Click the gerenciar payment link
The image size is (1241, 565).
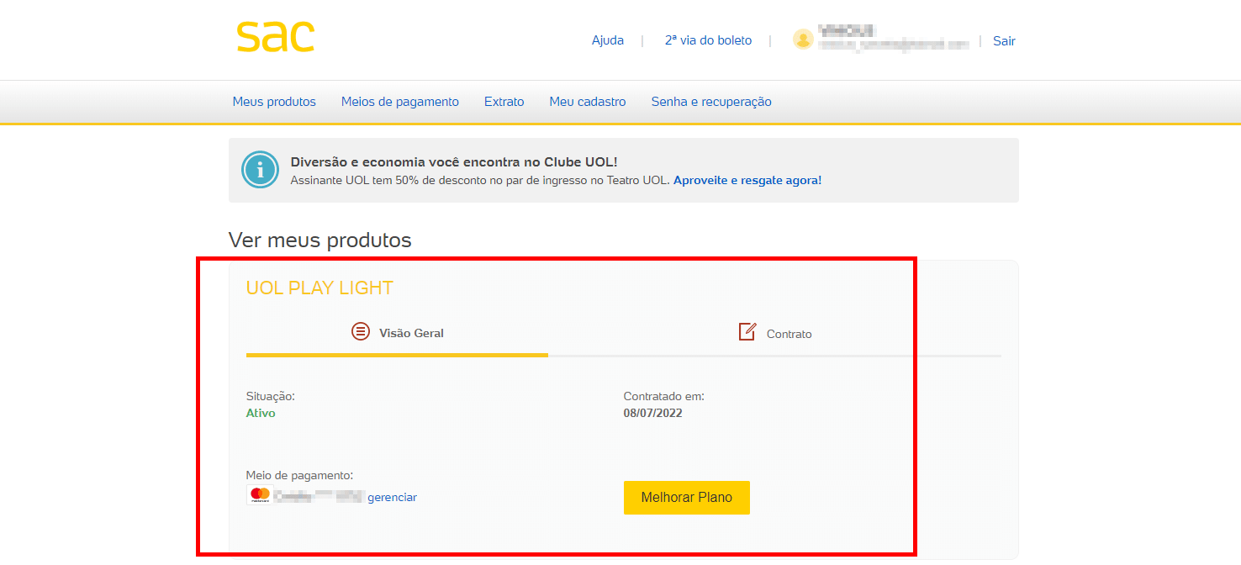coord(392,497)
